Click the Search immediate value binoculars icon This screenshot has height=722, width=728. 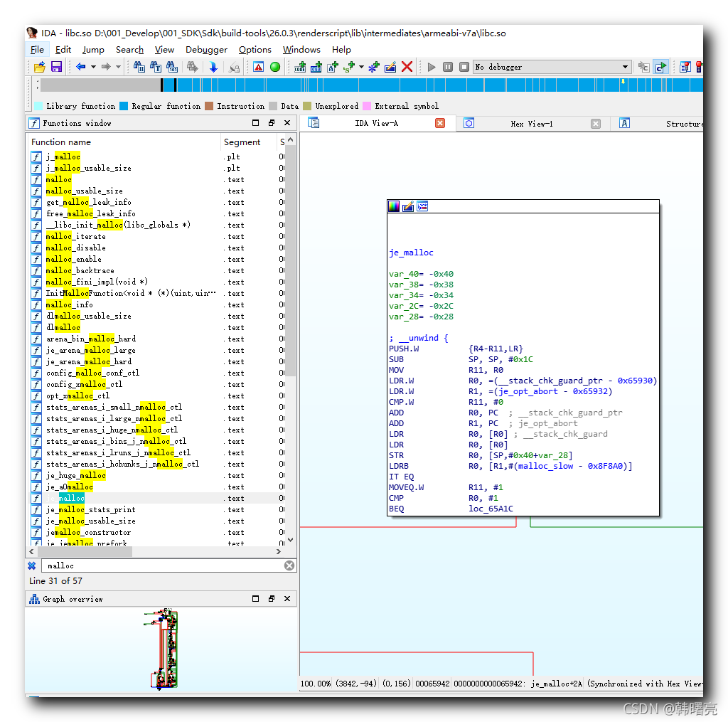point(139,67)
